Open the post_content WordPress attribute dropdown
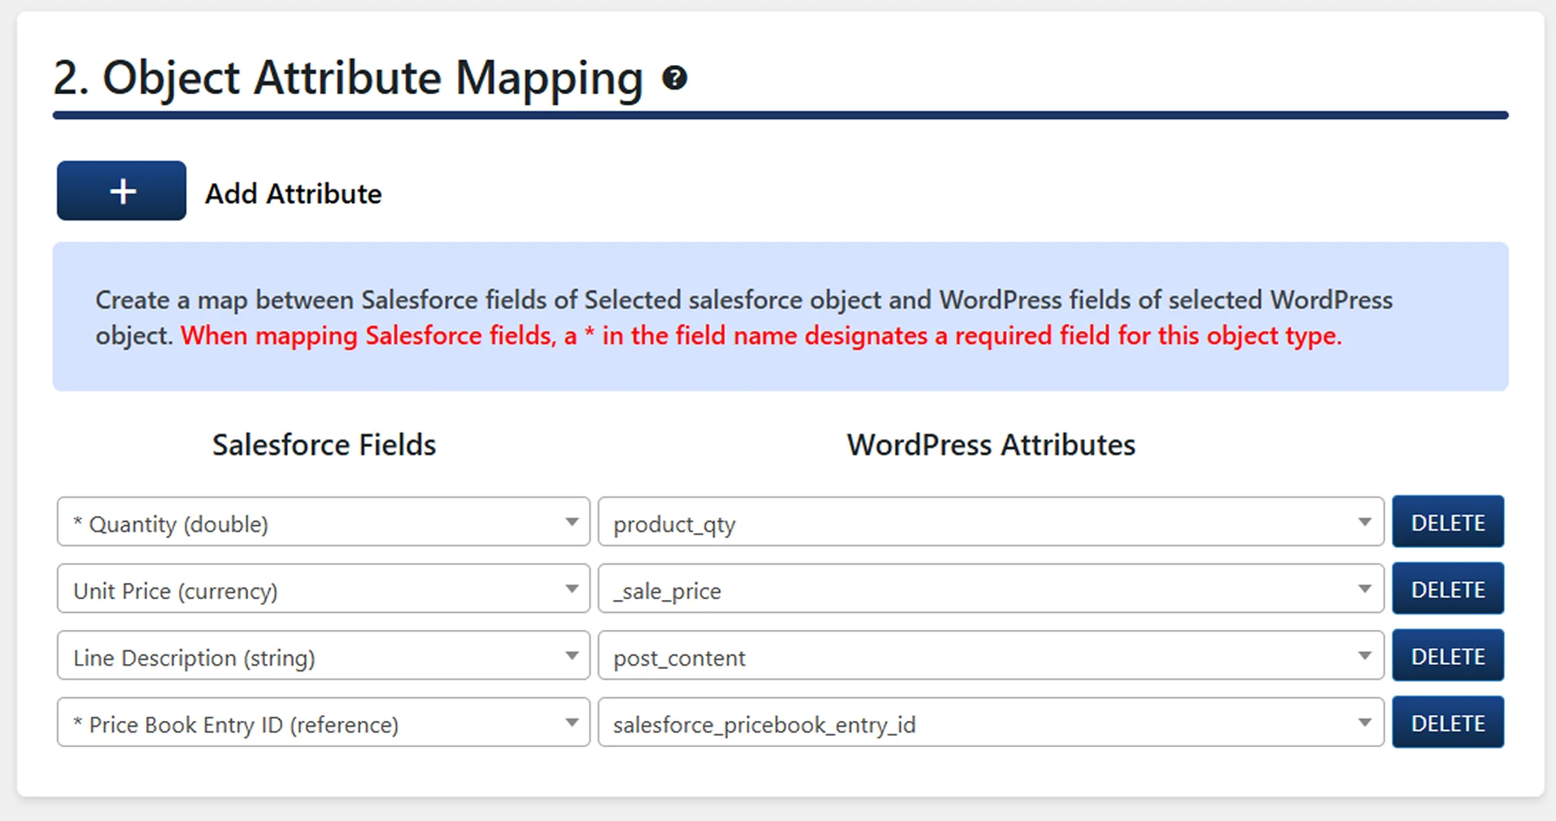Viewport: 1556px width, 821px height. point(991,655)
